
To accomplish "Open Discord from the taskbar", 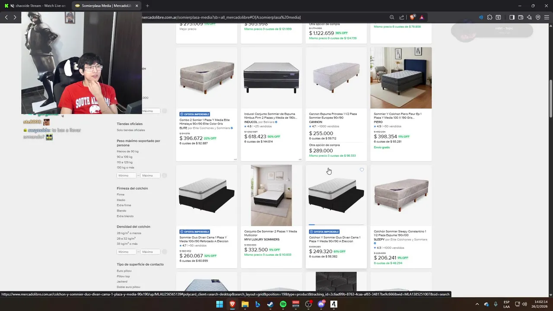I will click(321, 304).
